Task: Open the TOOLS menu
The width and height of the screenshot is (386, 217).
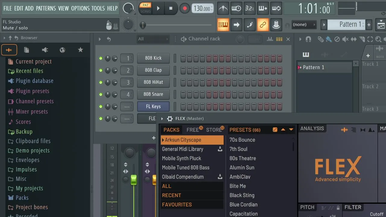Action: [98, 8]
